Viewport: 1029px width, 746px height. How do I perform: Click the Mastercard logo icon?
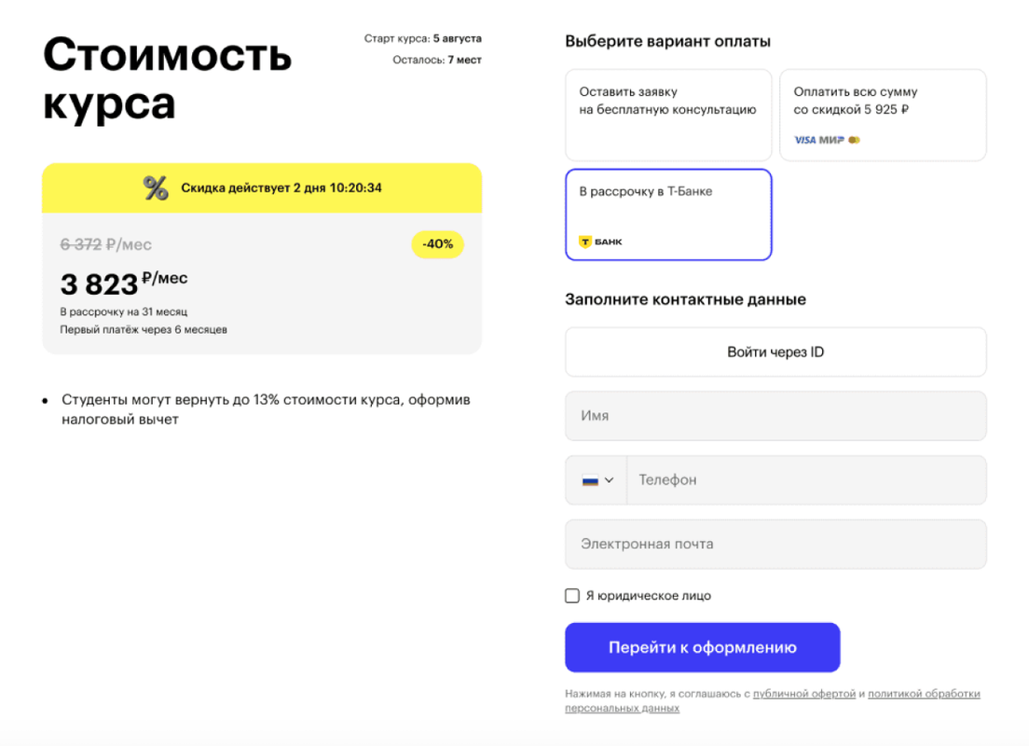[x=855, y=140]
